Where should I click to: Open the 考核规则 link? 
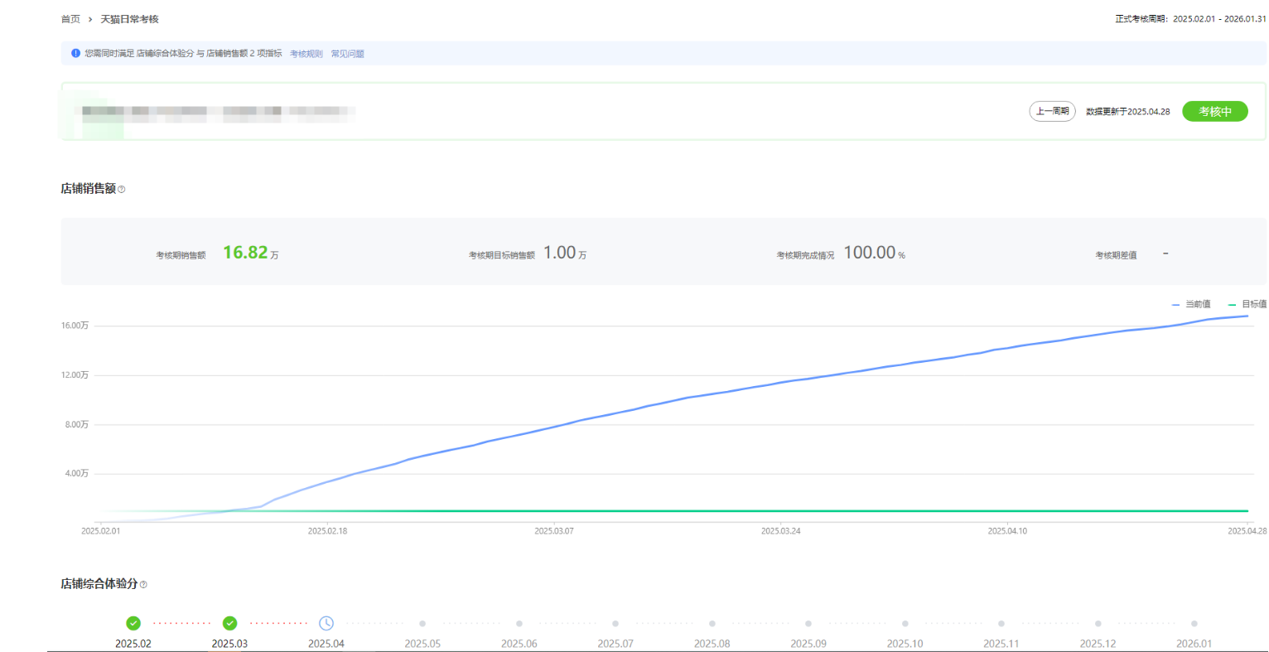306,54
